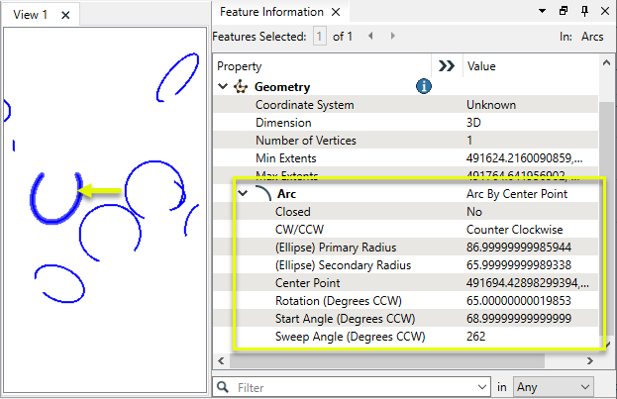This screenshot has width=617, height=399.
Task: Open the panel options dropdown arrow
Action: pos(541,12)
